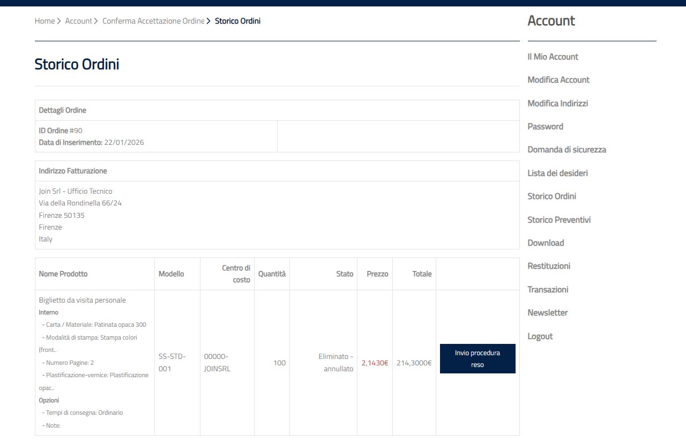Click total value 214,3000€
The height and width of the screenshot is (441, 686).
414,363
